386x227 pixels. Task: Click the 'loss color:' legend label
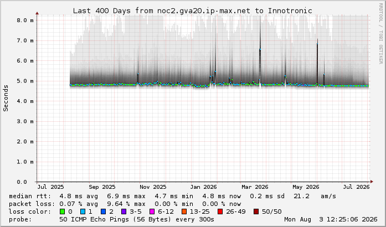pyautogui.click(x=30, y=211)
